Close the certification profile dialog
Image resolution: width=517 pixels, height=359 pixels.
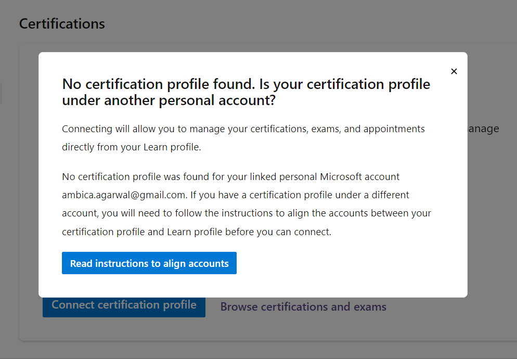454,71
